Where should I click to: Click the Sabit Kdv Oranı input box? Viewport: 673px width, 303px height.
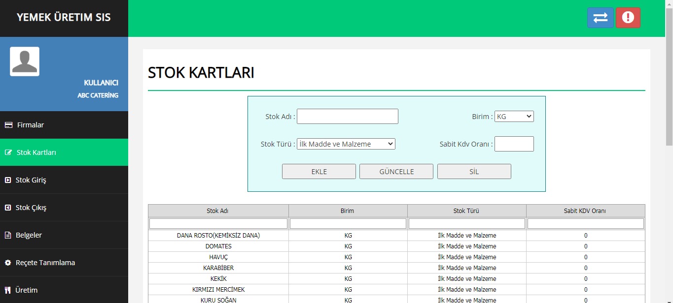[514, 144]
